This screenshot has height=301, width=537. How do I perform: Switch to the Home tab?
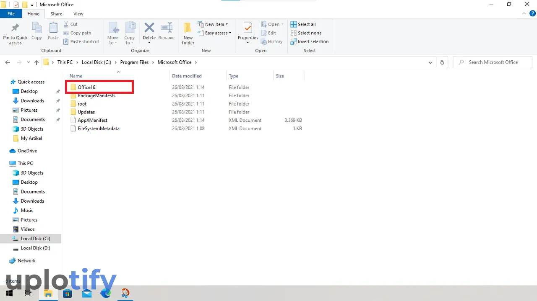(33, 14)
